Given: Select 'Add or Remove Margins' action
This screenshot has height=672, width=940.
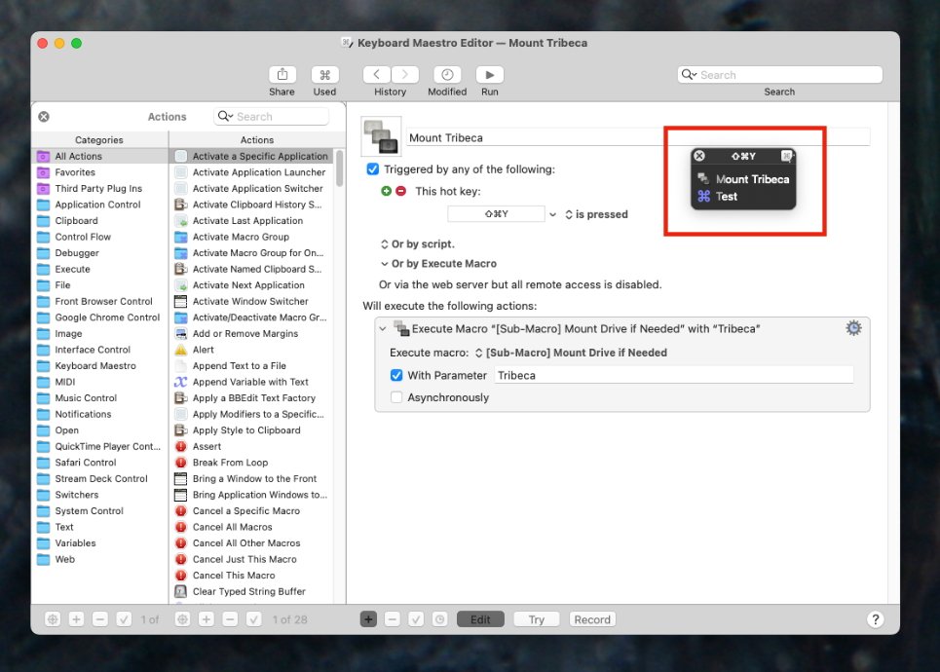Looking at the screenshot, I should [x=251, y=333].
